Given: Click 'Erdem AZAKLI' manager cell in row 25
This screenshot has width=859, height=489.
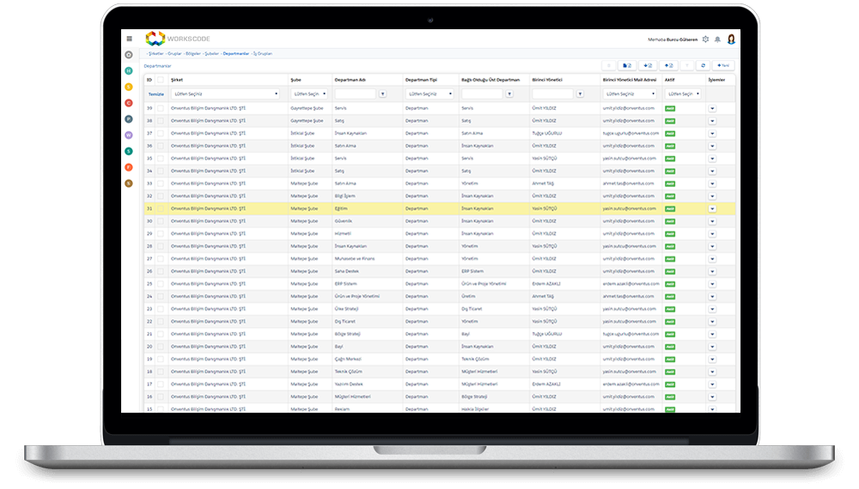Looking at the screenshot, I should 546,284.
